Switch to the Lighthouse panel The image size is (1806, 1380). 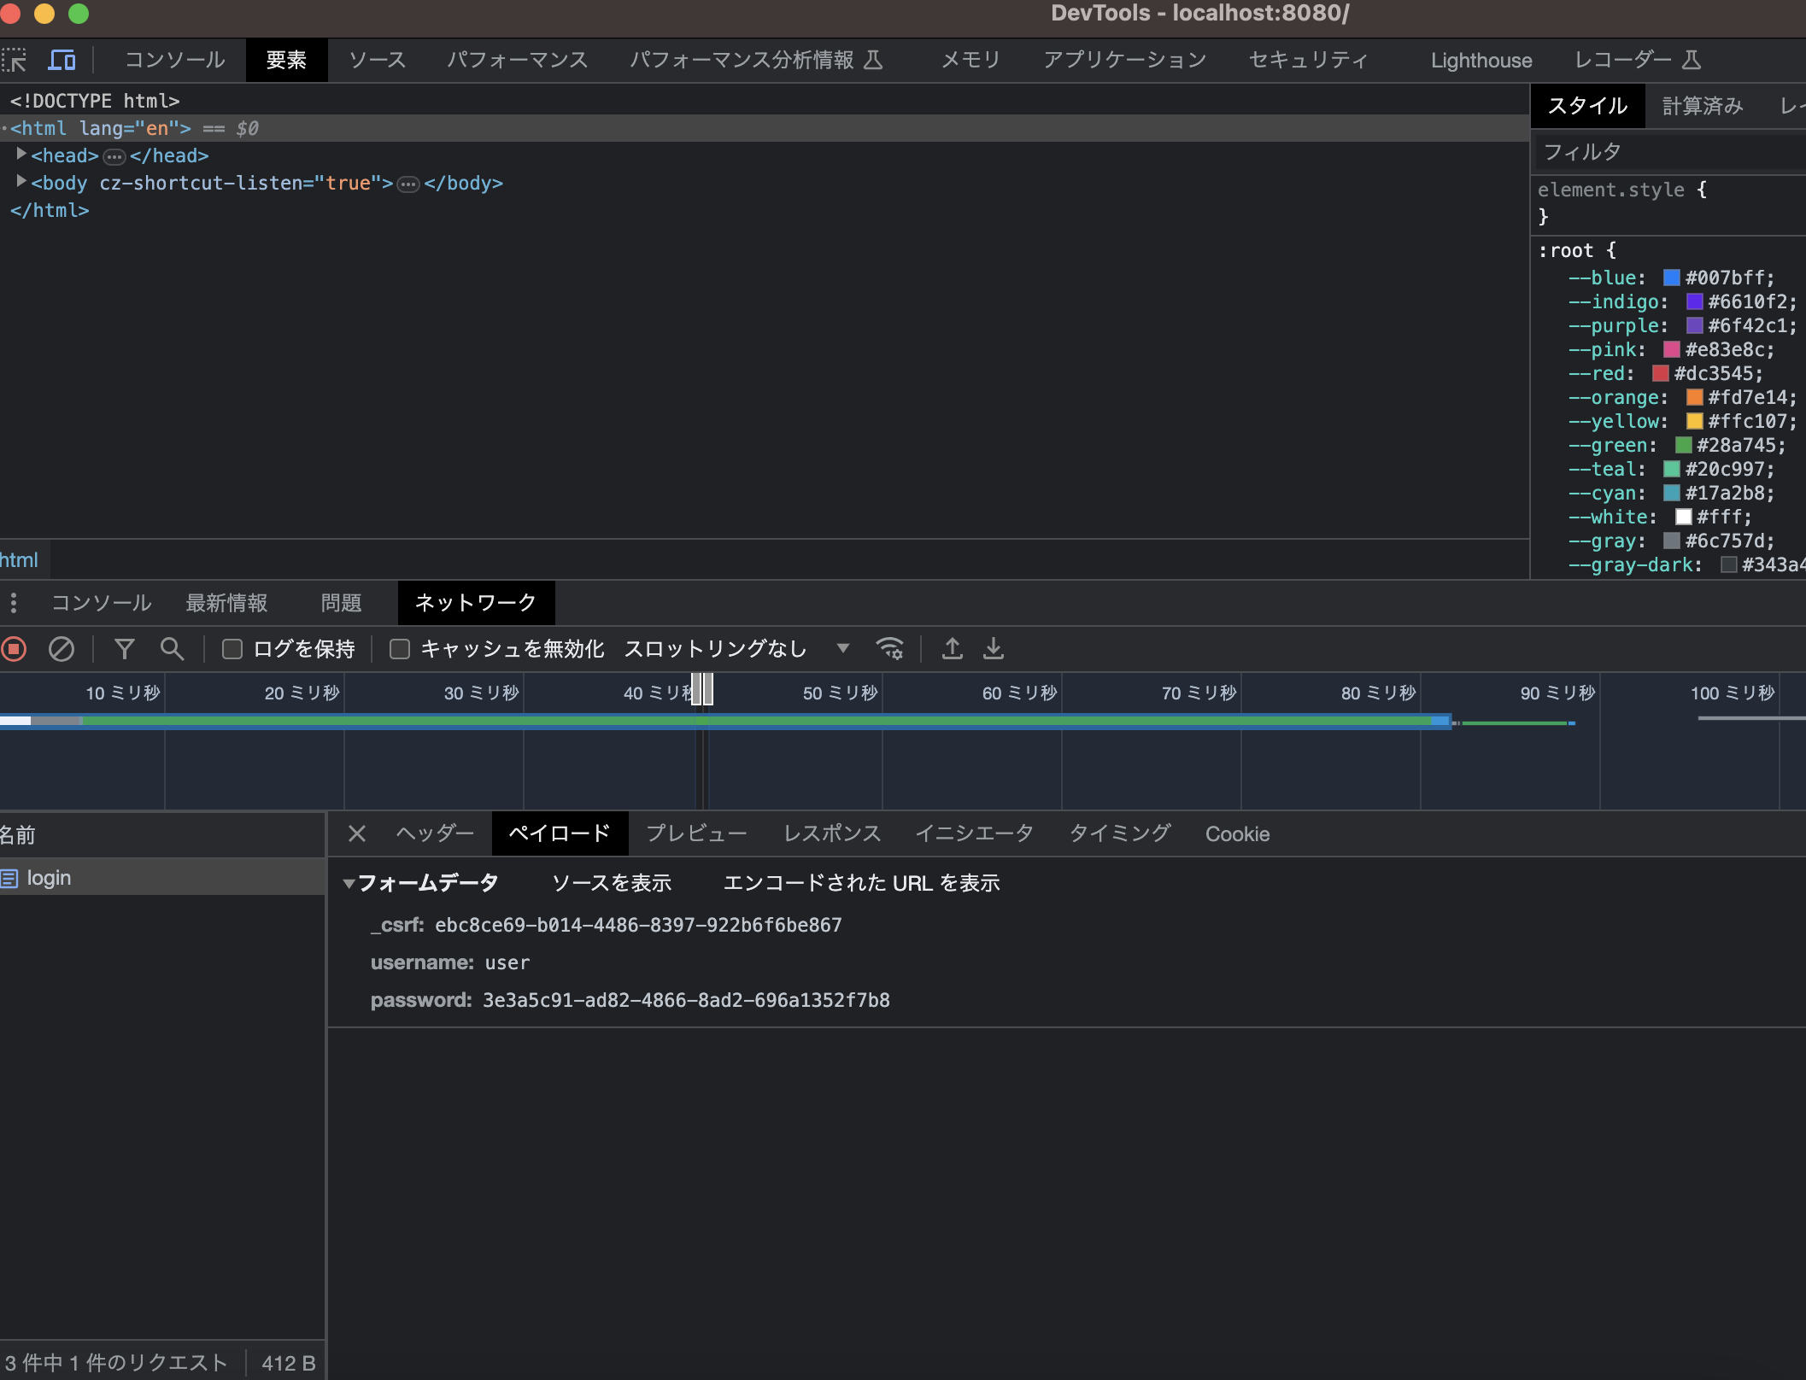tap(1481, 60)
